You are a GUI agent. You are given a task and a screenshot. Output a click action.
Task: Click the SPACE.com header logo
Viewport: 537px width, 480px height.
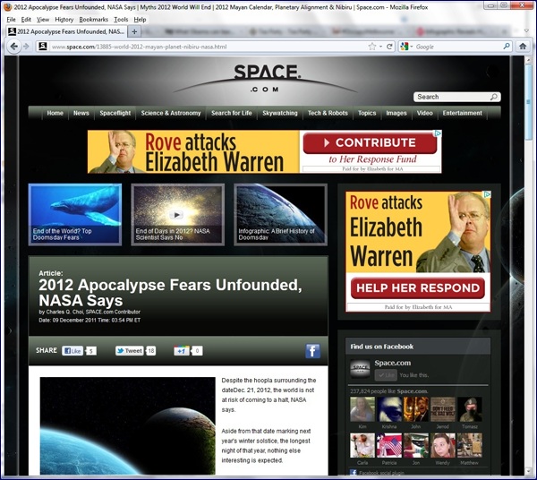[x=268, y=78]
